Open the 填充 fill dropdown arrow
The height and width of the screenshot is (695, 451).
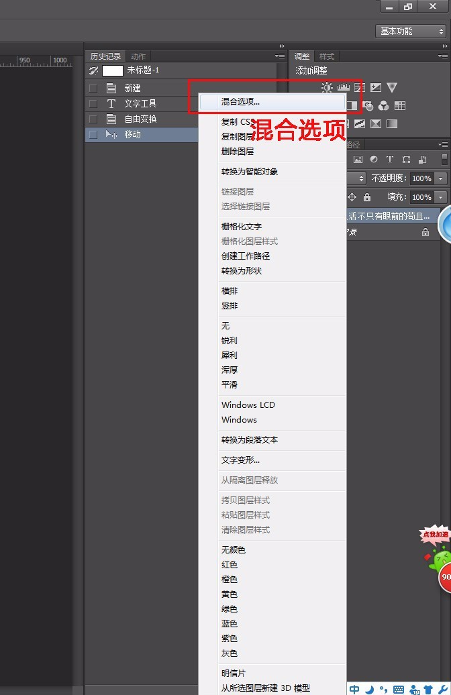pos(441,197)
